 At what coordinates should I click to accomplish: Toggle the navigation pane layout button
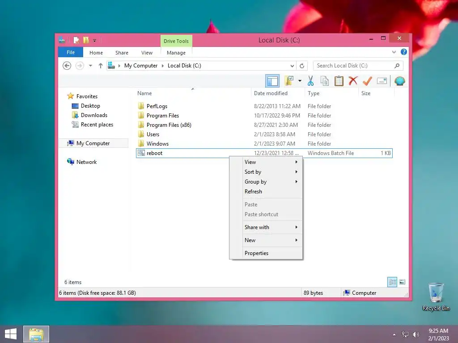click(272, 81)
